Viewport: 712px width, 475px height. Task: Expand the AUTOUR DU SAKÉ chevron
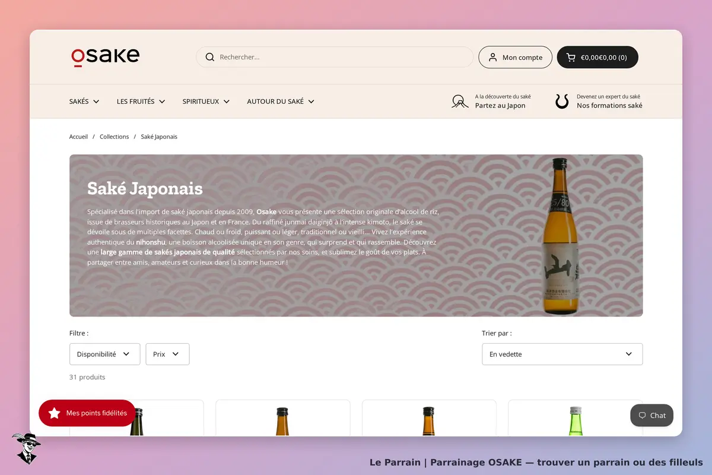click(311, 102)
